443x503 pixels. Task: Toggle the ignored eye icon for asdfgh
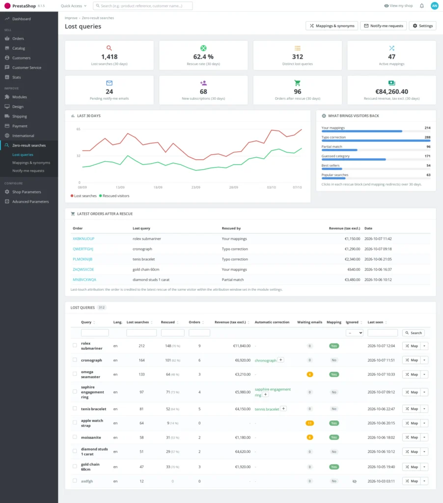pyautogui.click(x=355, y=481)
